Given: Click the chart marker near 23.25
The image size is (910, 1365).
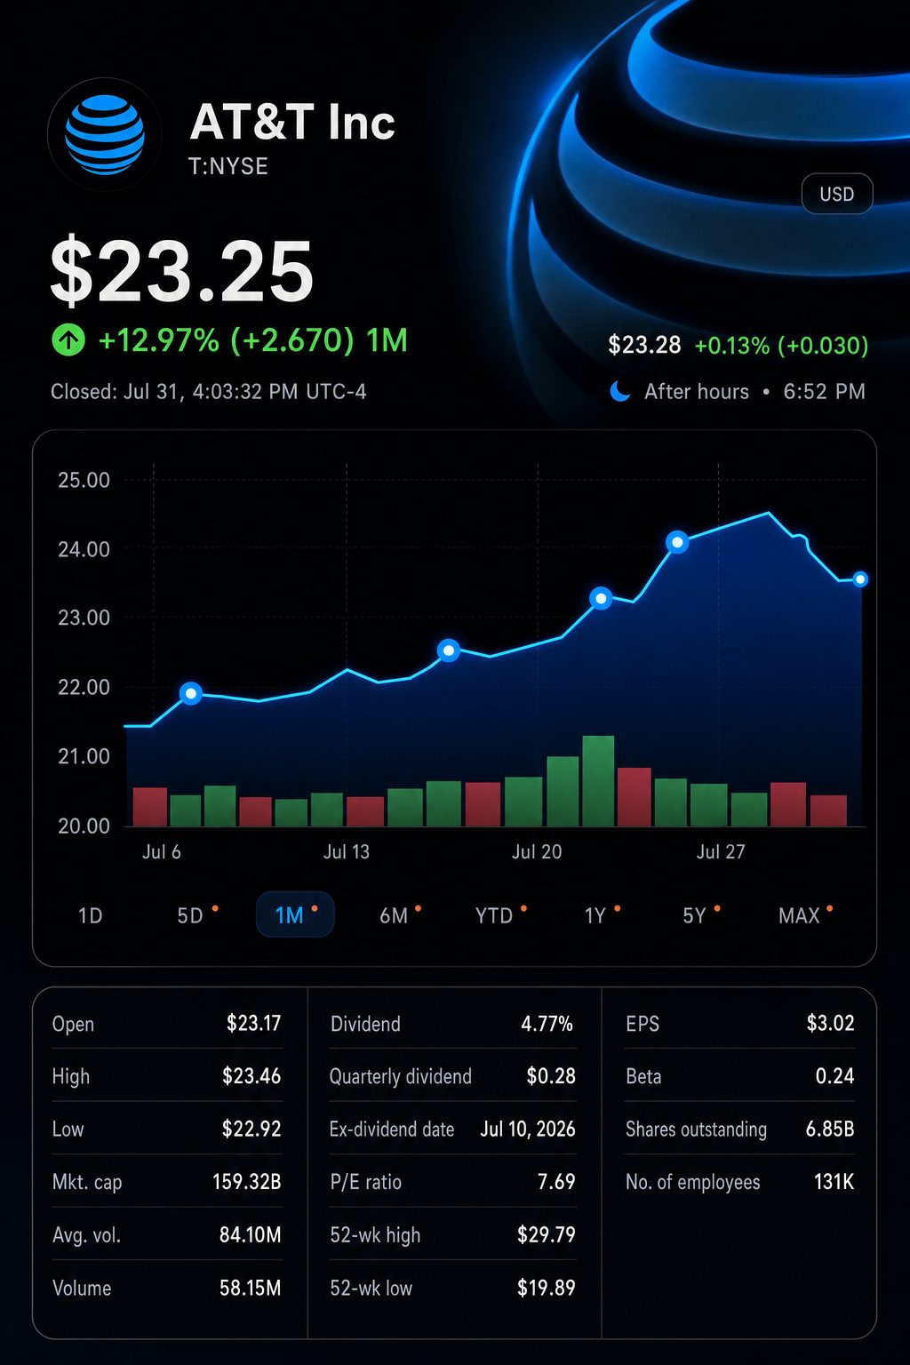Looking at the screenshot, I should click(602, 598).
